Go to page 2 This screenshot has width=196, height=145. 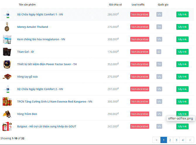[170, 140]
